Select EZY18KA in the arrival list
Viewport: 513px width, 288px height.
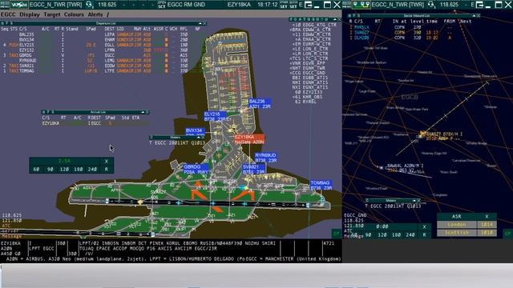coord(50,123)
